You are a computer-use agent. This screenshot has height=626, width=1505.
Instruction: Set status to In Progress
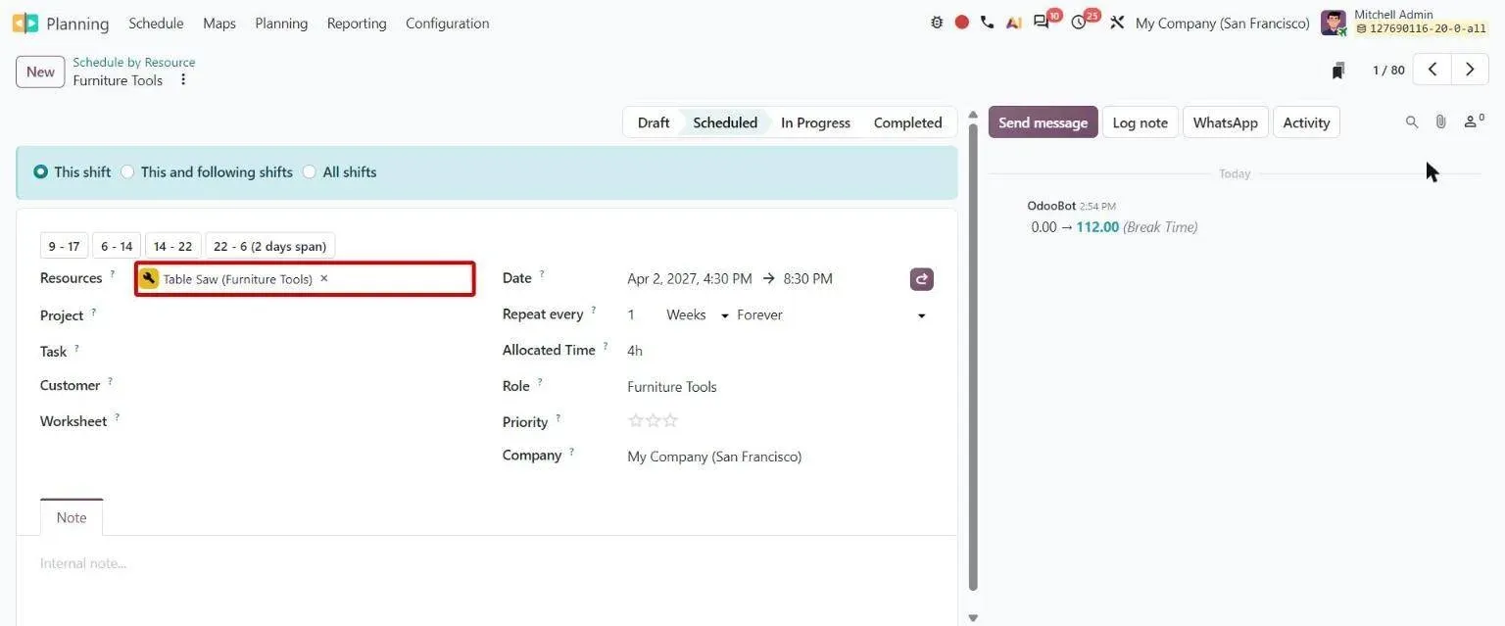coord(815,122)
